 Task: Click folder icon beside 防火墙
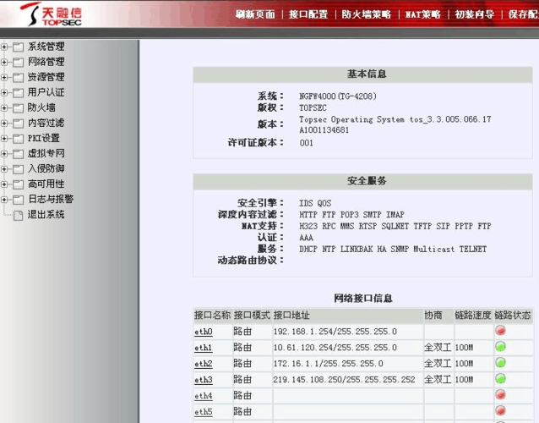[x=19, y=108]
